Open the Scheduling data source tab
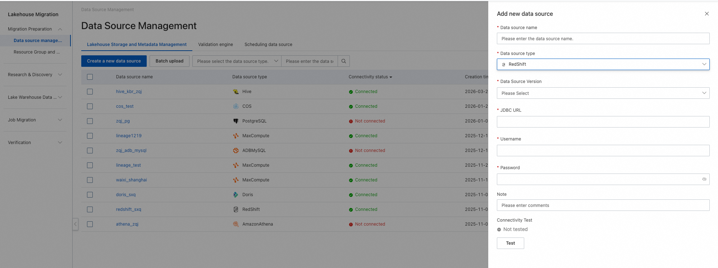718x268 pixels. pos(268,45)
